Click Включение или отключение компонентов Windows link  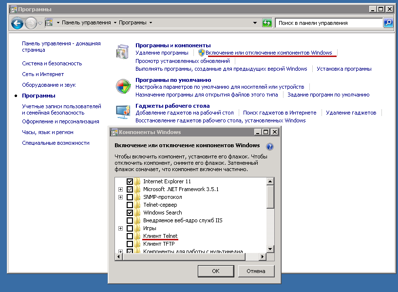[x=268, y=53]
